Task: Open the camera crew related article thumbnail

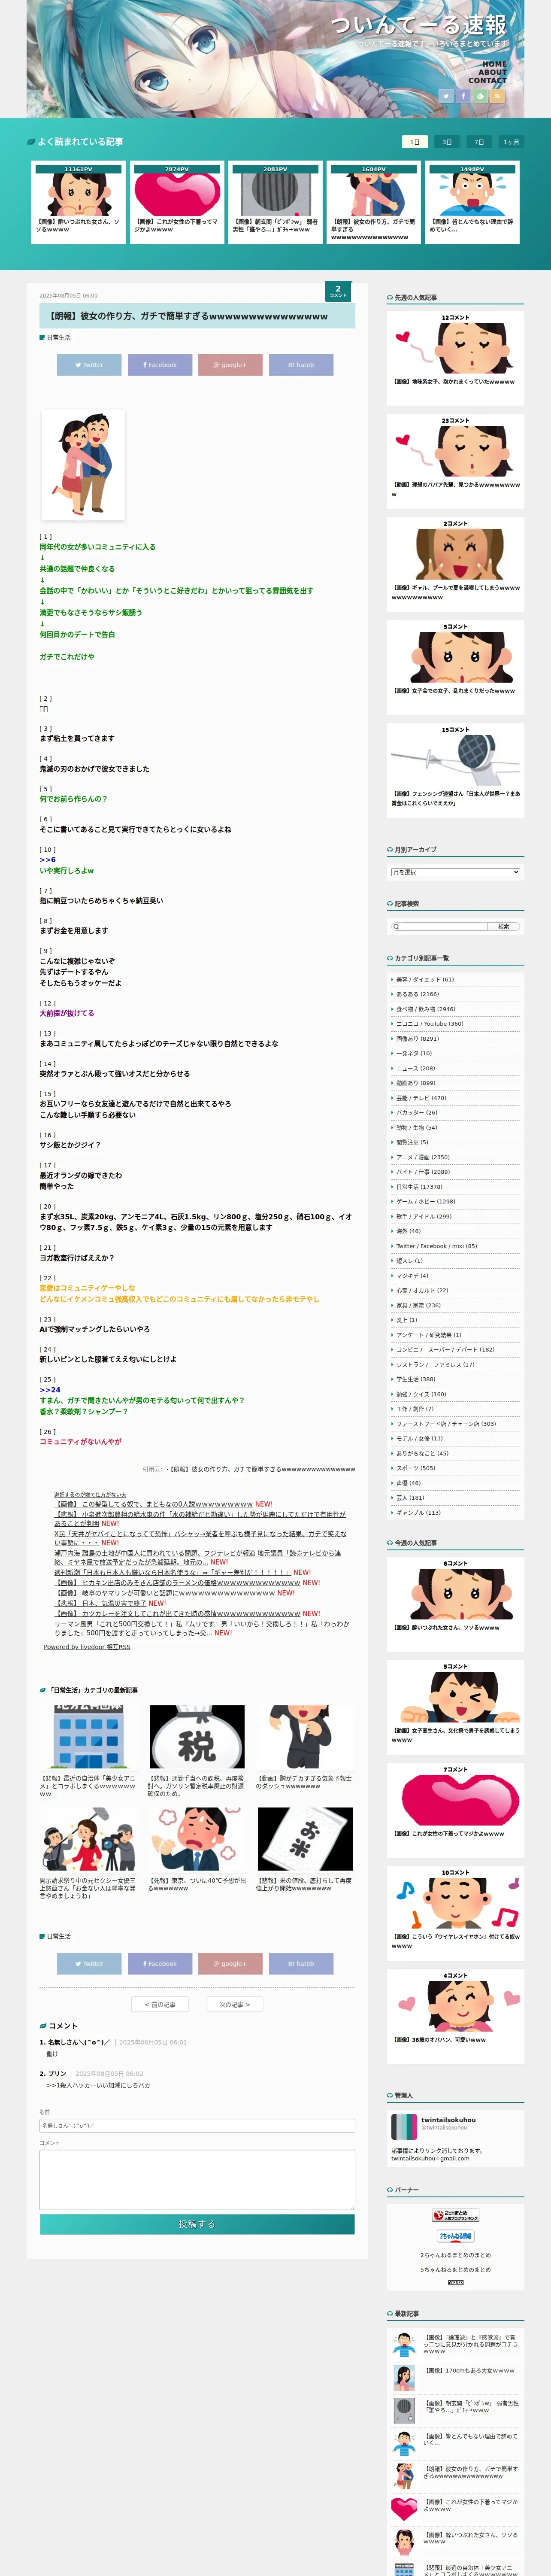Action: [x=88, y=1838]
